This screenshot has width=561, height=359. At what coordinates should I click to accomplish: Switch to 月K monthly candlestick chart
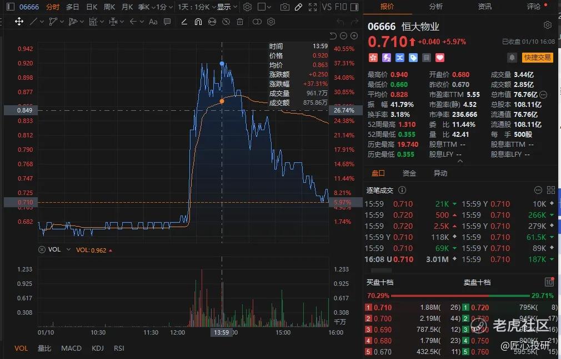[127, 7]
